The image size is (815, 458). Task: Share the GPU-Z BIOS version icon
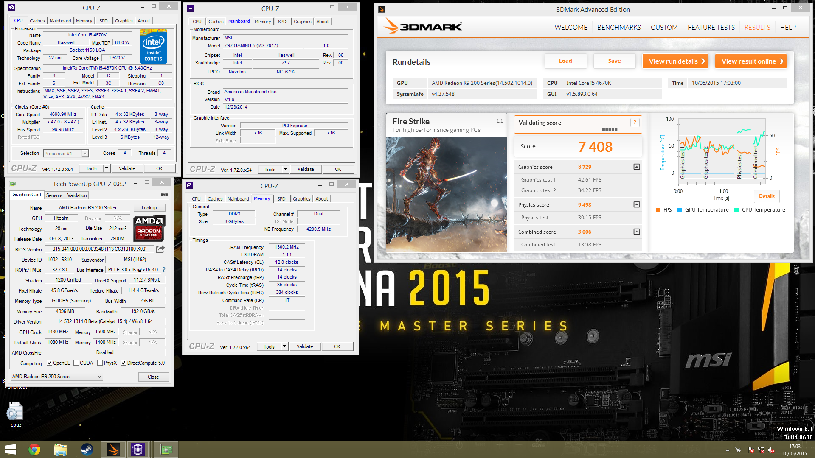coord(160,249)
